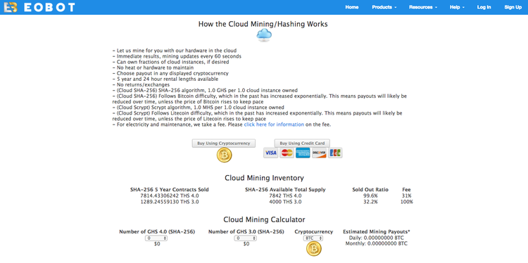The image size is (528, 263).
Task: Click the JCB card icon
Action: (335, 153)
